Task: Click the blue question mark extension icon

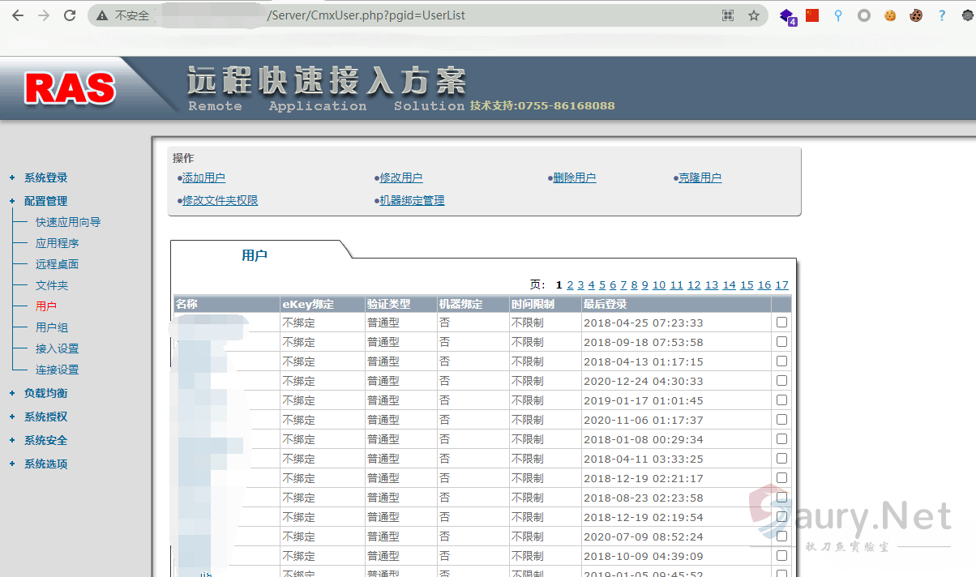Action: (x=941, y=15)
